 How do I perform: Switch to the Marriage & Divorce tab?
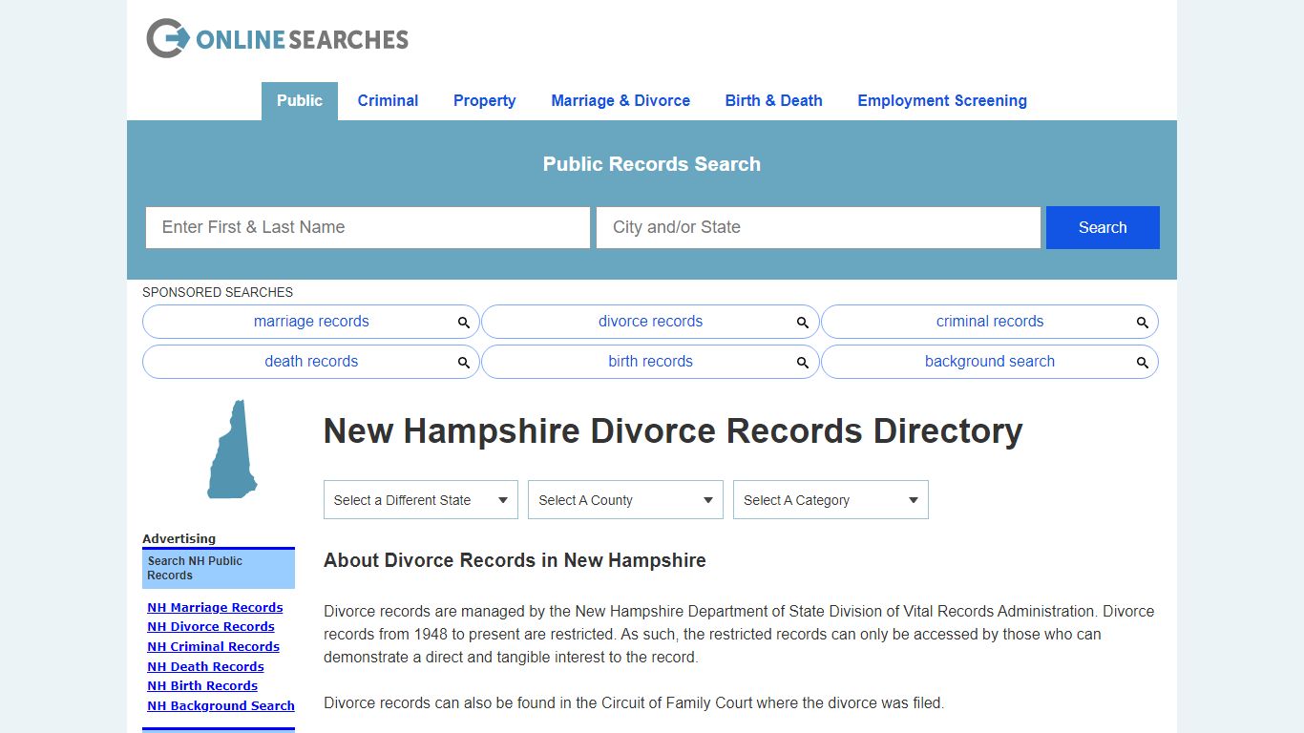(620, 101)
